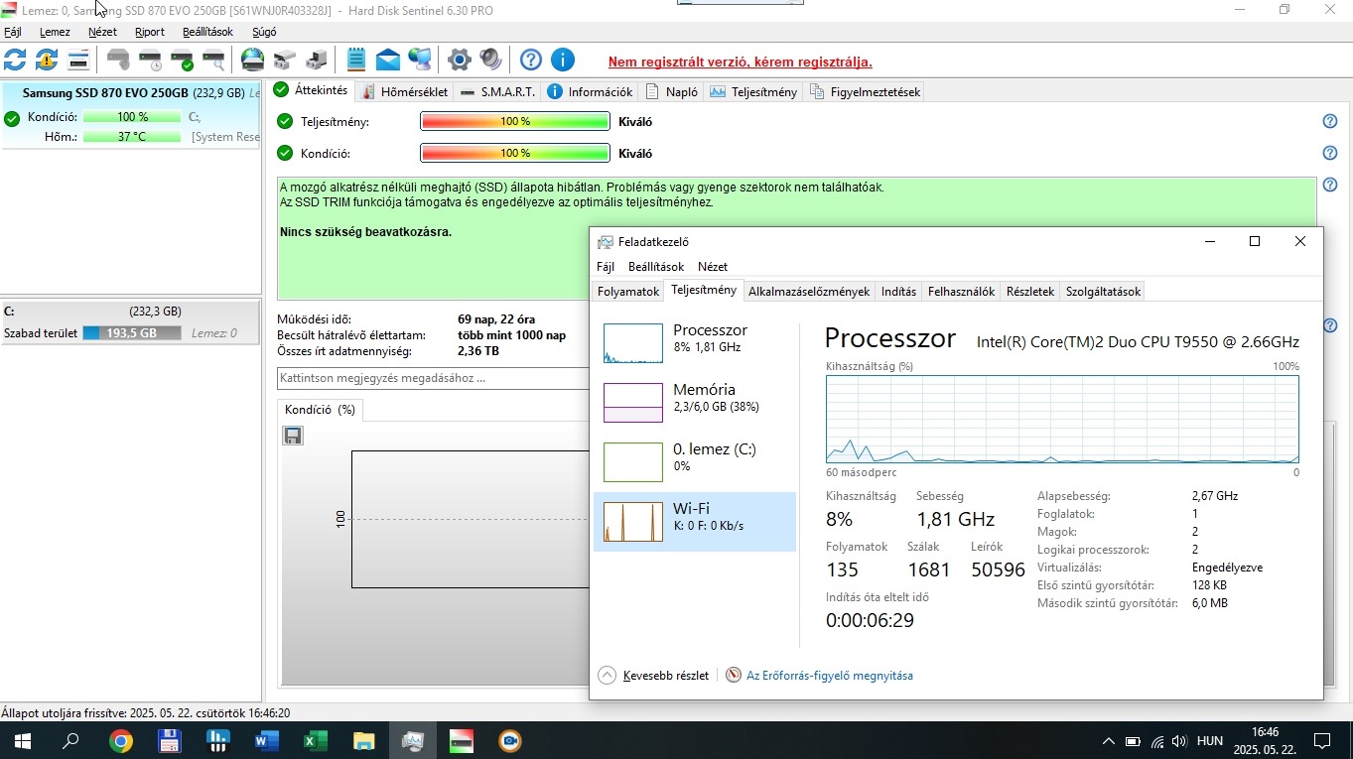The image size is (1353, 759).
Task: Select Memória in the performance sidebar
Action: click(x=695, y=403)
